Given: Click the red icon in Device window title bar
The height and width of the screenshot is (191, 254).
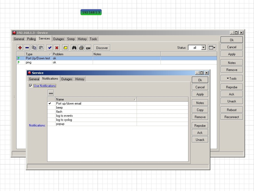Looking at the screenshot, I should [x=14, y=33].
